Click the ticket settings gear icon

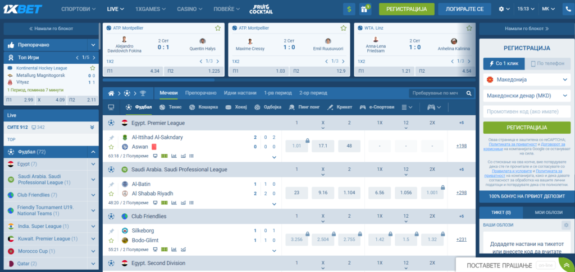[x=566, y=225]
